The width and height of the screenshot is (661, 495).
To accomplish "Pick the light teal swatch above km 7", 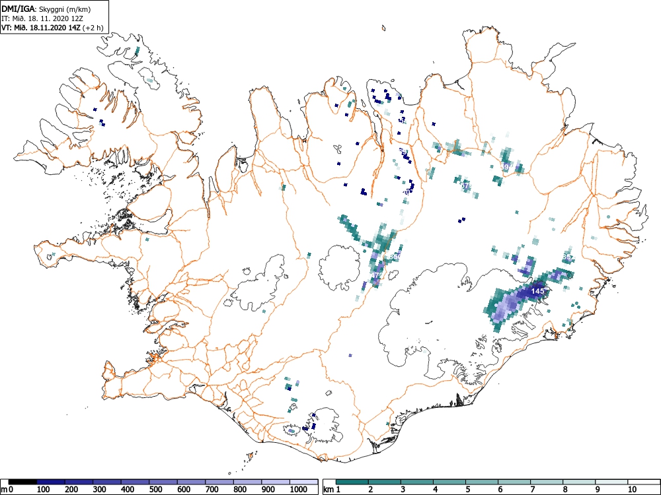I will pos(547,482).
